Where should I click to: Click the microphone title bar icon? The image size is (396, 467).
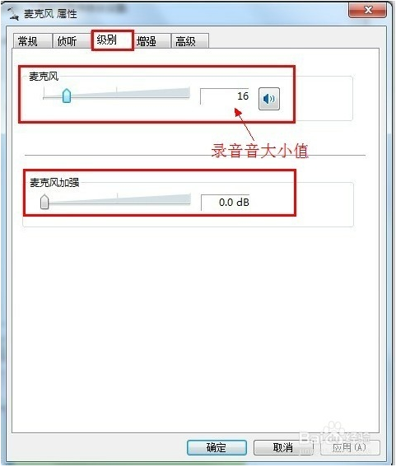pyautogui.click(x=13, y=14)
